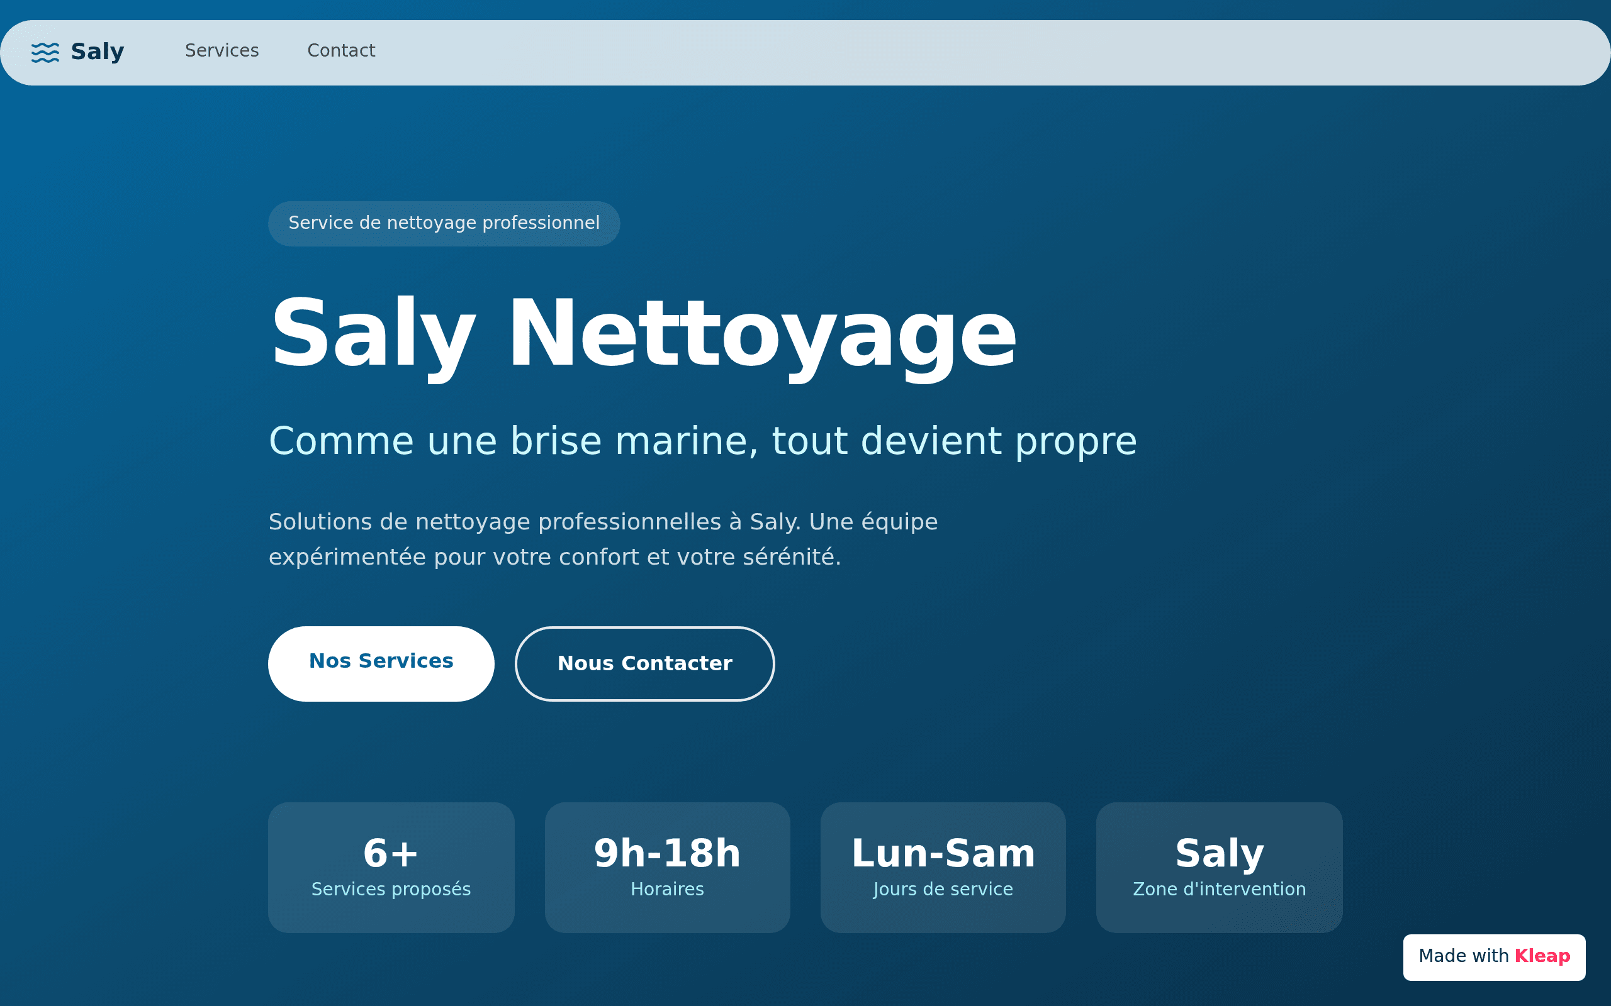Select the Saly Zone d'intervention card

click(x=1219, y=867)
